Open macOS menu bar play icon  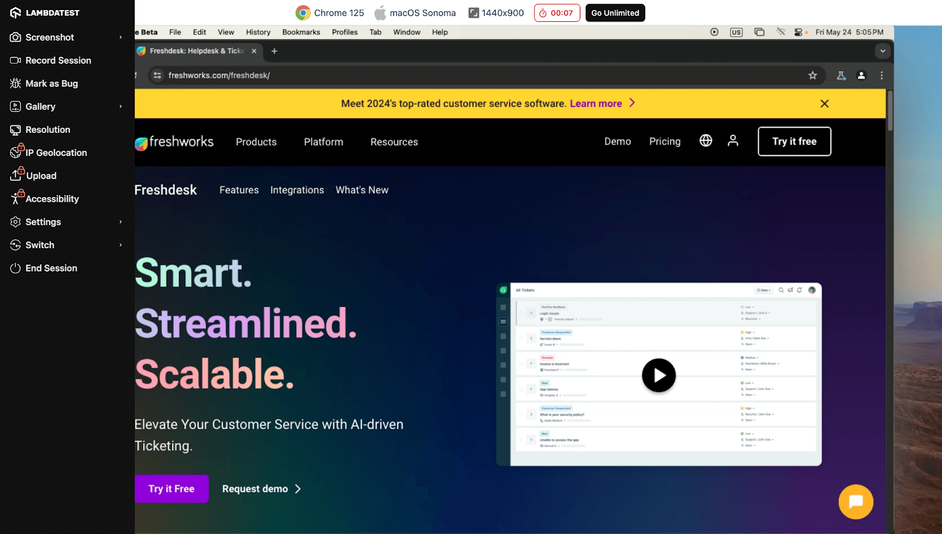pyautogui.click(x=714, y=32)
